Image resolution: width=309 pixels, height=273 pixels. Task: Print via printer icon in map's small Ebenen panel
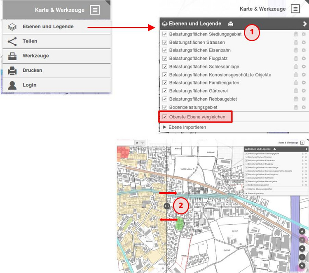274,149
